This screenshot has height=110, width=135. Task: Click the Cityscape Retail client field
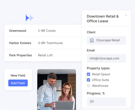pos(107,40)
